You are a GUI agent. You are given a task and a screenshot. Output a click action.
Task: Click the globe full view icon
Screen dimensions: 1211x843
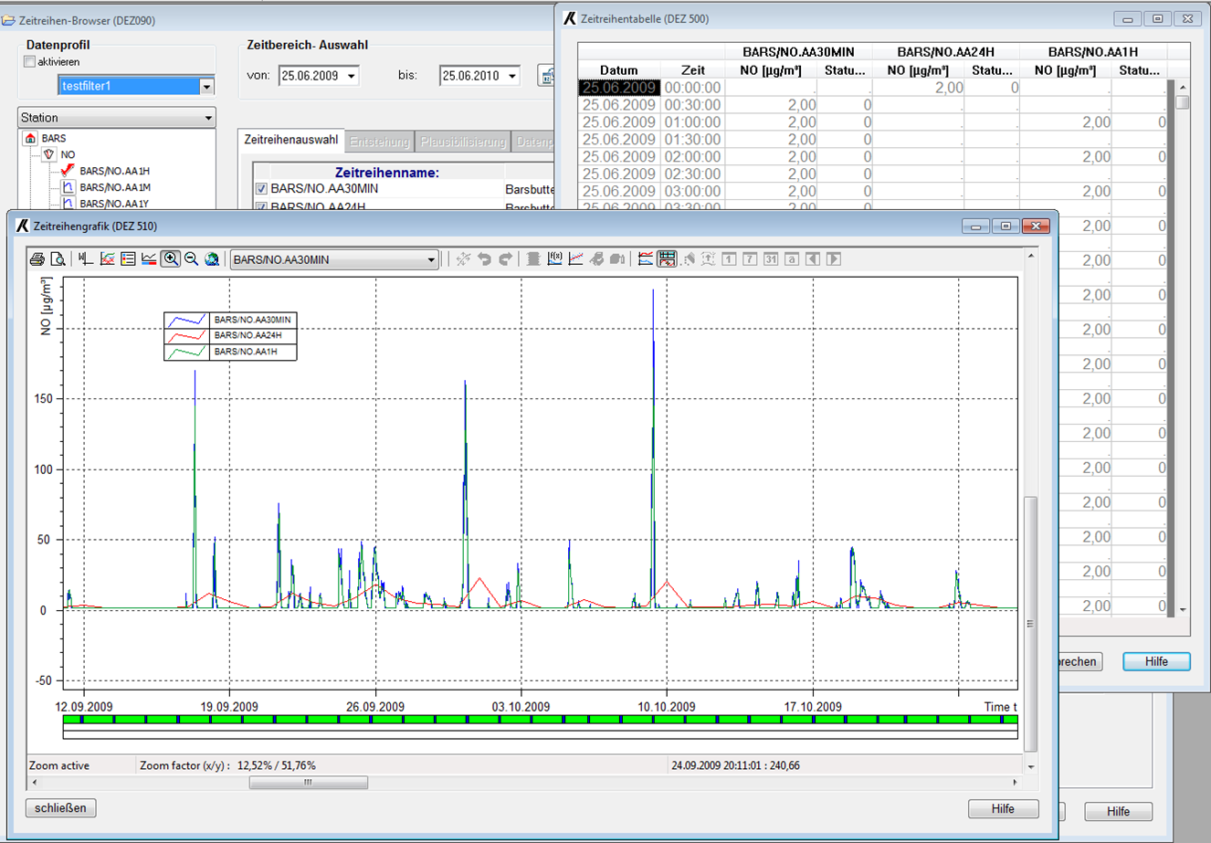coord(212,259)
